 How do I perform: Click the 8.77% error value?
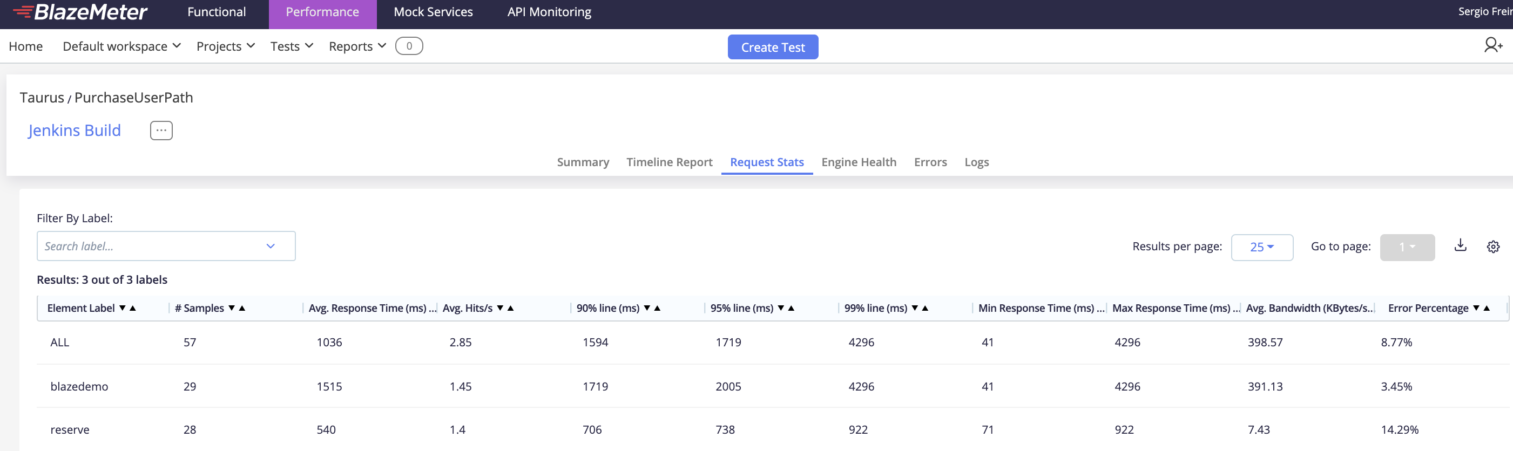point(1396,343)
